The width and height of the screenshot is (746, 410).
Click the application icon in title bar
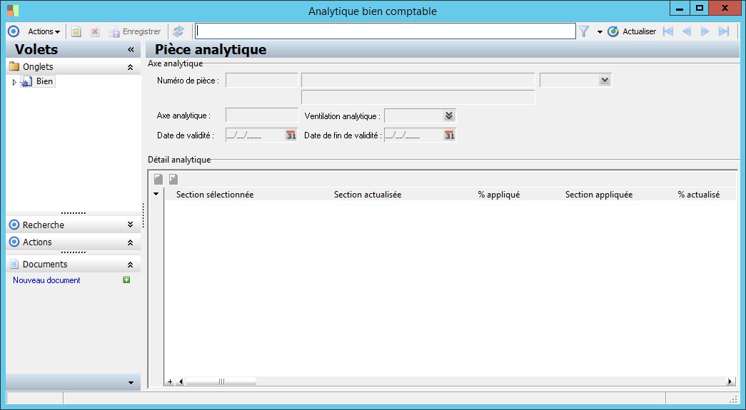click(x=13, y=11)
